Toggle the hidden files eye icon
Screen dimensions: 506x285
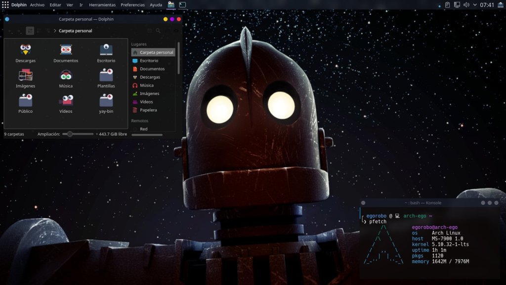click(176, 31)
